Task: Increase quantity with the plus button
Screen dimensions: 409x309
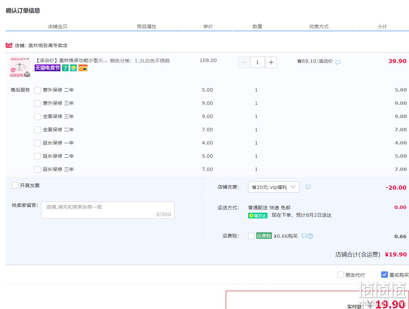Action: tap(271, 62)
